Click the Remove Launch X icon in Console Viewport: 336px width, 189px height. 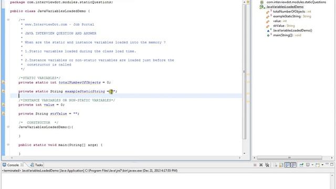point(261,165)
